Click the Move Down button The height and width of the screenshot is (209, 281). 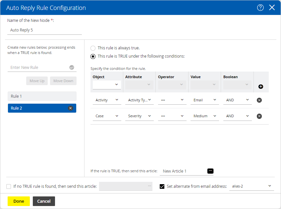tap(63, 81)
